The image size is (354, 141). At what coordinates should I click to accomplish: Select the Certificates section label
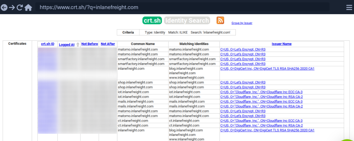tap(17, 44)
